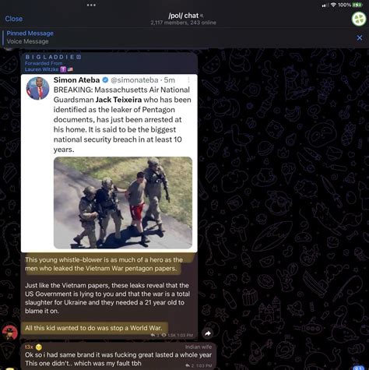Open the /pol/ chat group info title
Viewport: 369px width, 370px height.
pos(184,16)
